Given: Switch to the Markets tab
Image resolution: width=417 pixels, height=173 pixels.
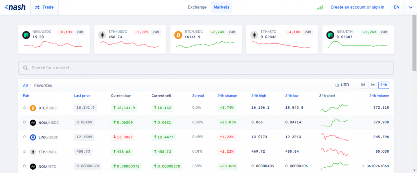Looking at the screenshot, I should pyautogui.click(x=221, y=7).
